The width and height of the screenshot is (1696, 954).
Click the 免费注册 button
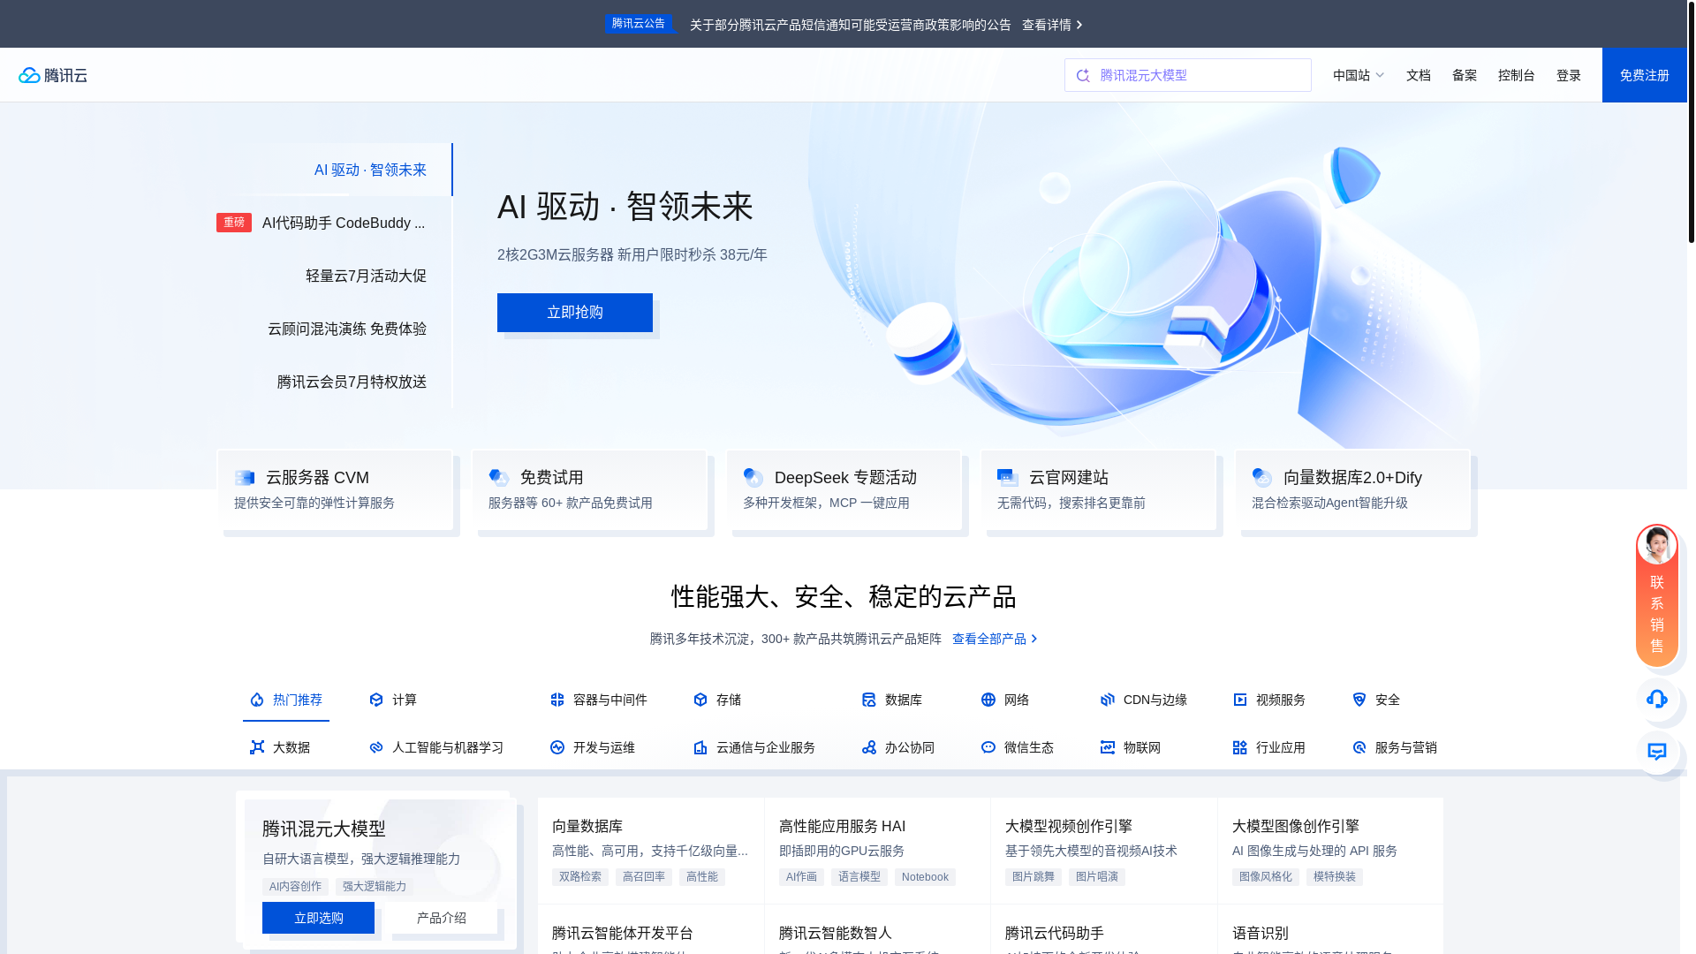[1645, 75]
